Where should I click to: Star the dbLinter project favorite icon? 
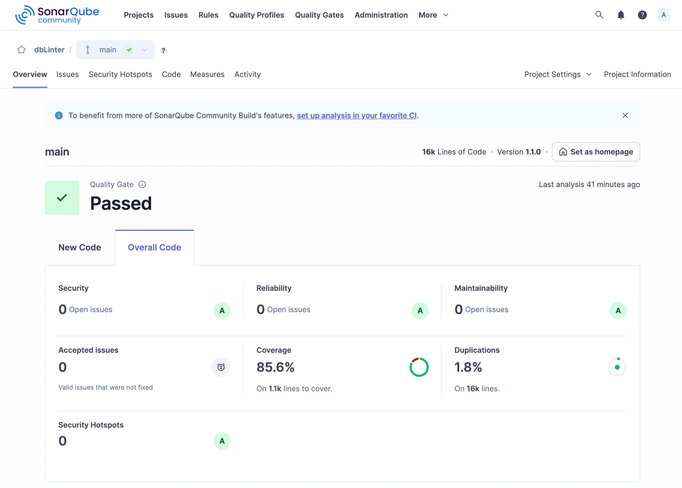click(21, 49)
